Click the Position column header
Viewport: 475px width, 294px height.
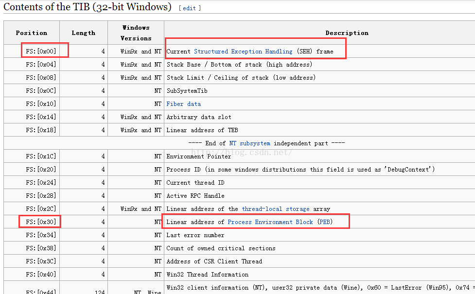tap(32, 33)
